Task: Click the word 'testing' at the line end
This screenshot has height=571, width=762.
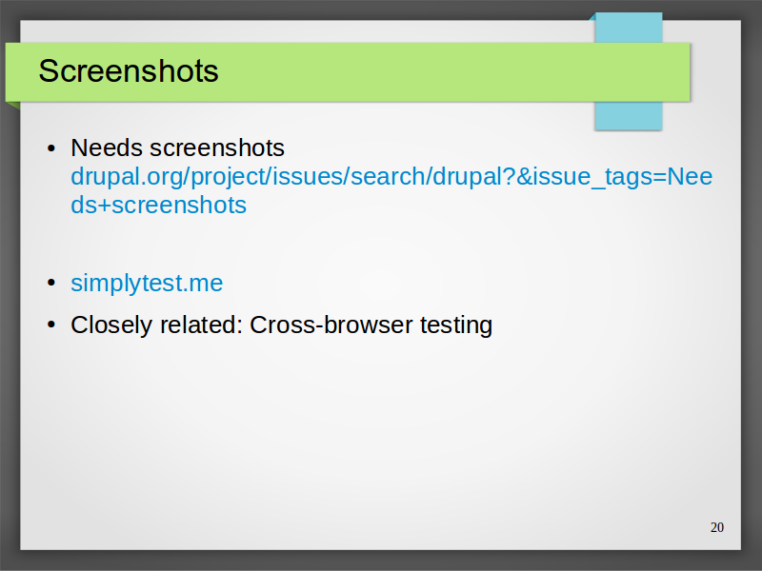Action: pos(456,325)
